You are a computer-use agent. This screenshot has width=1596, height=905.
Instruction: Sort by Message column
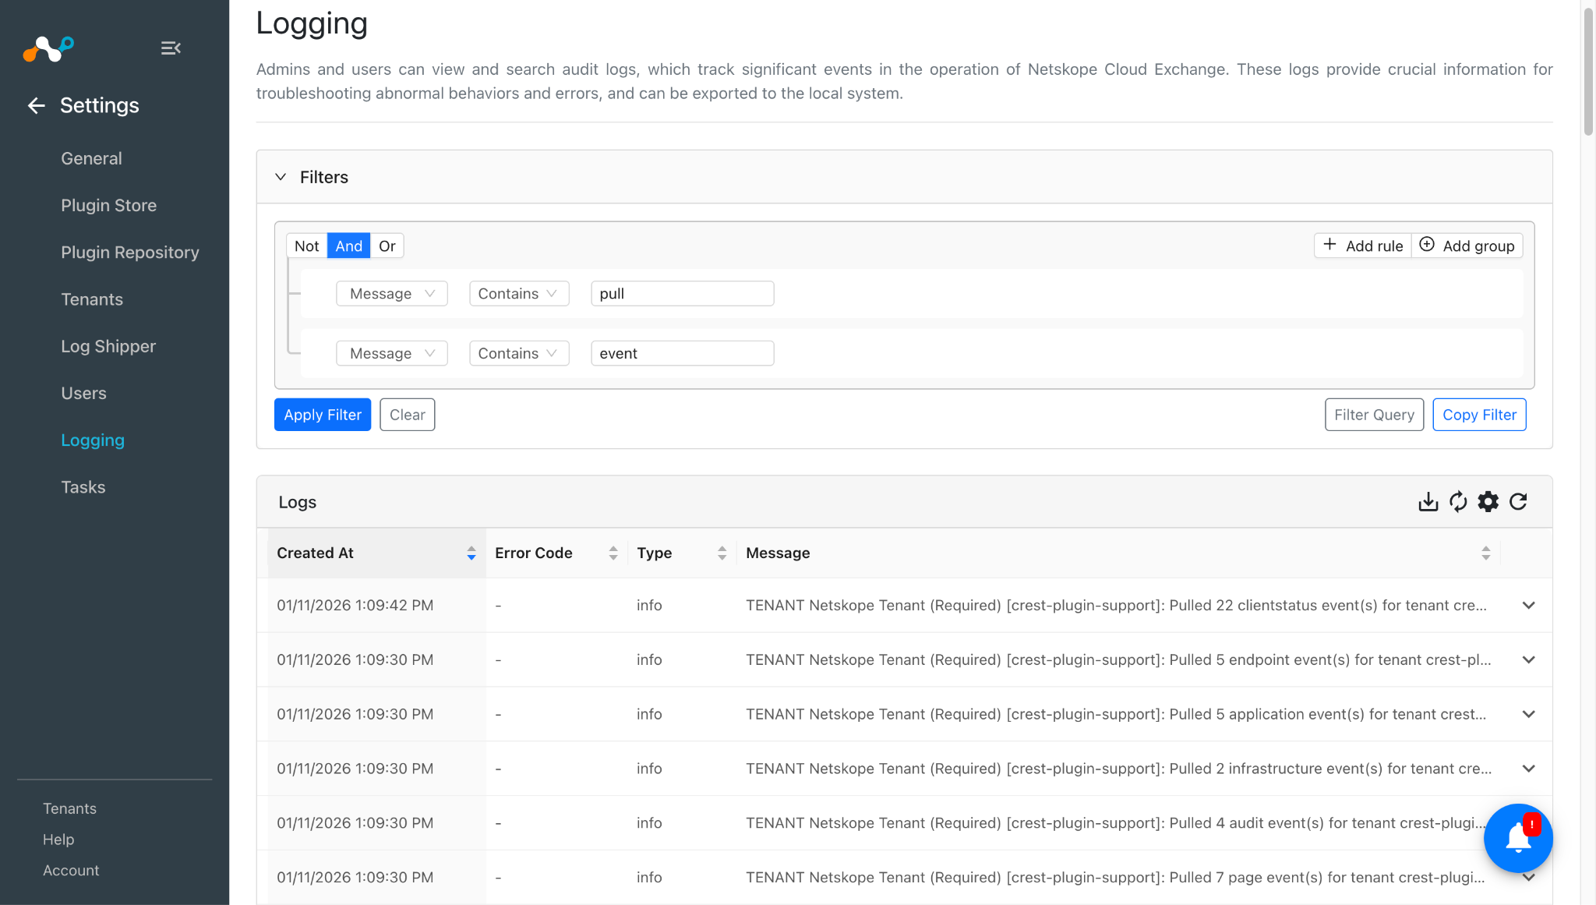[x=1486, y=553]
